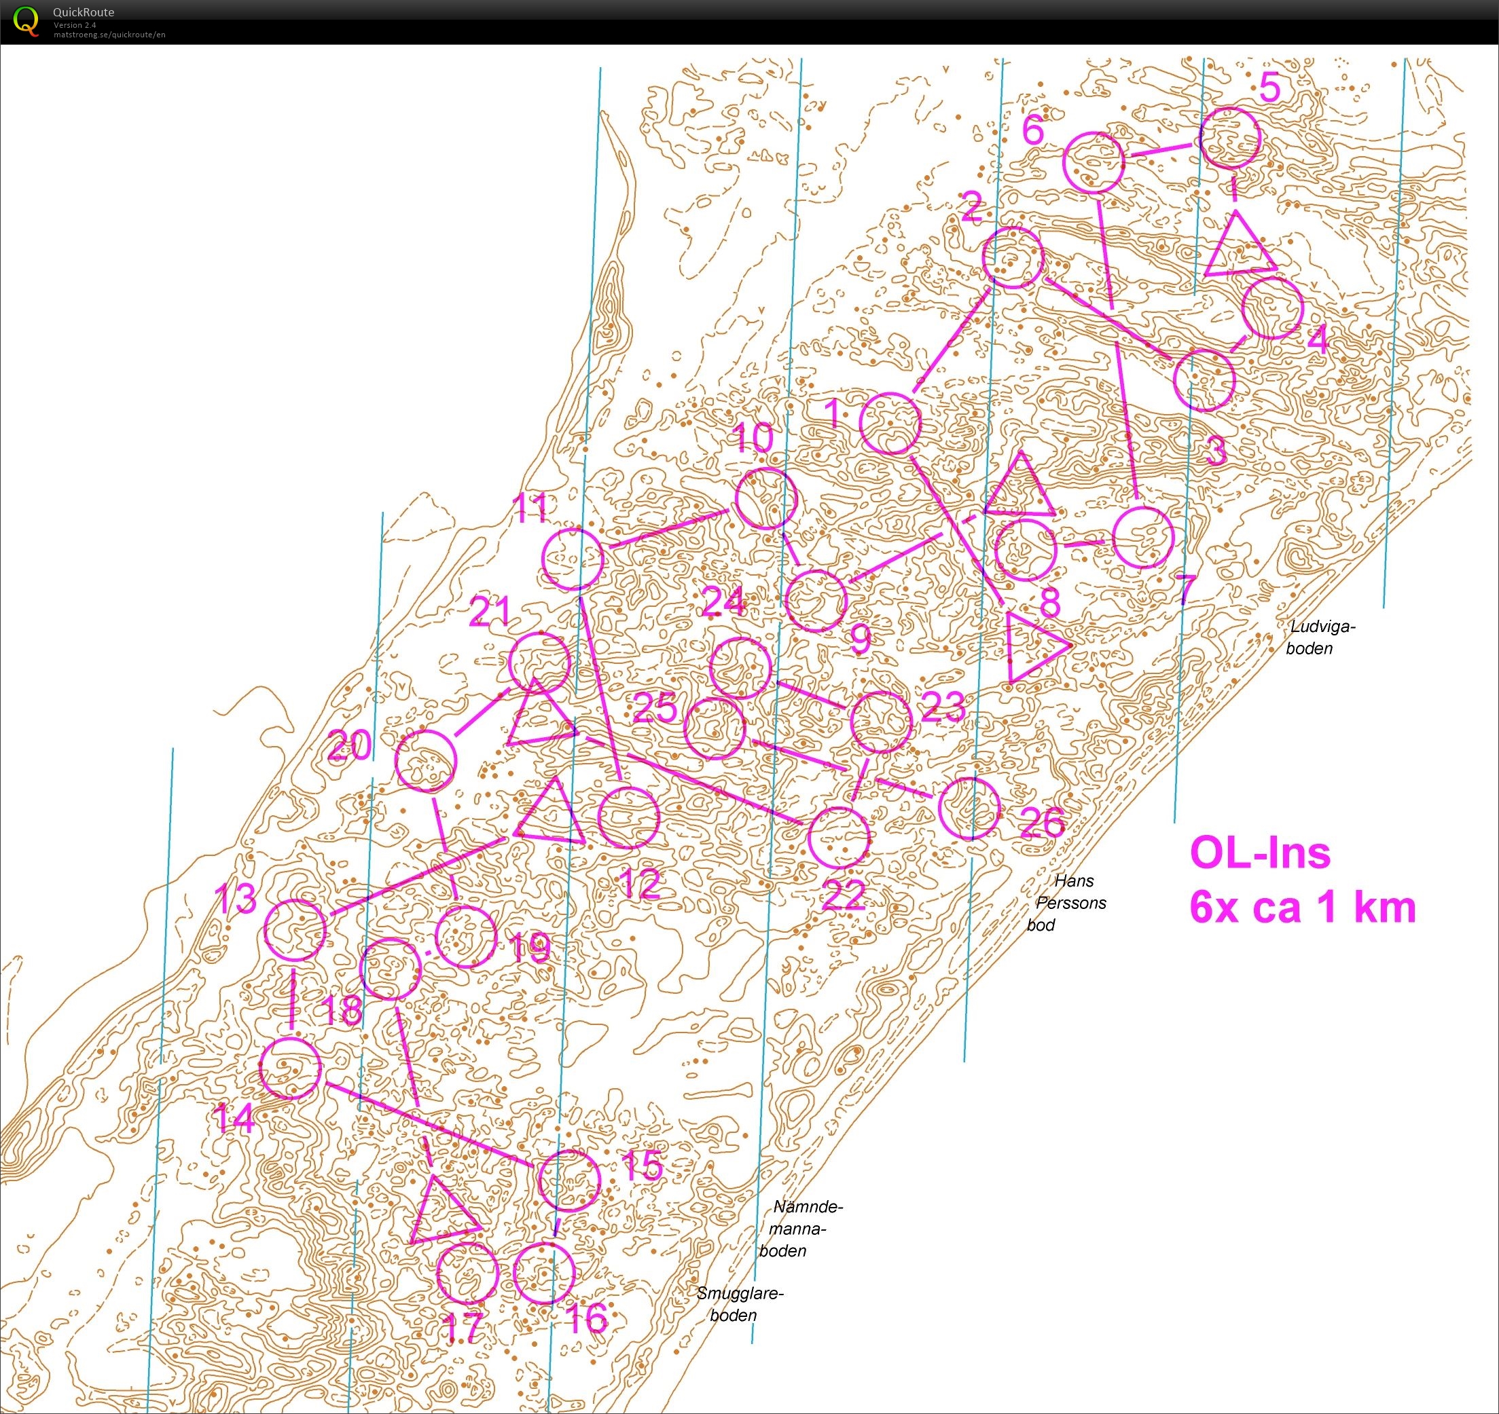This screenshot has width=1499, height=1414.
Task: Click control circle 1 on the map
Action: [890, 423]
